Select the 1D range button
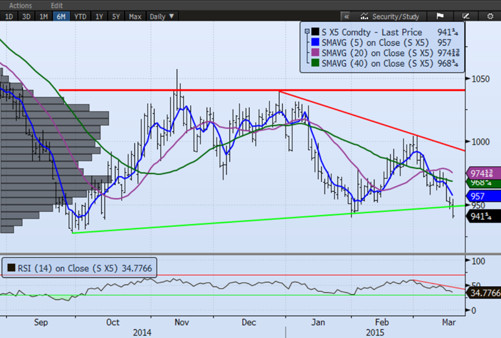This screenshot has height=338, width=501. pyautogui.click(x=10, y=16)
